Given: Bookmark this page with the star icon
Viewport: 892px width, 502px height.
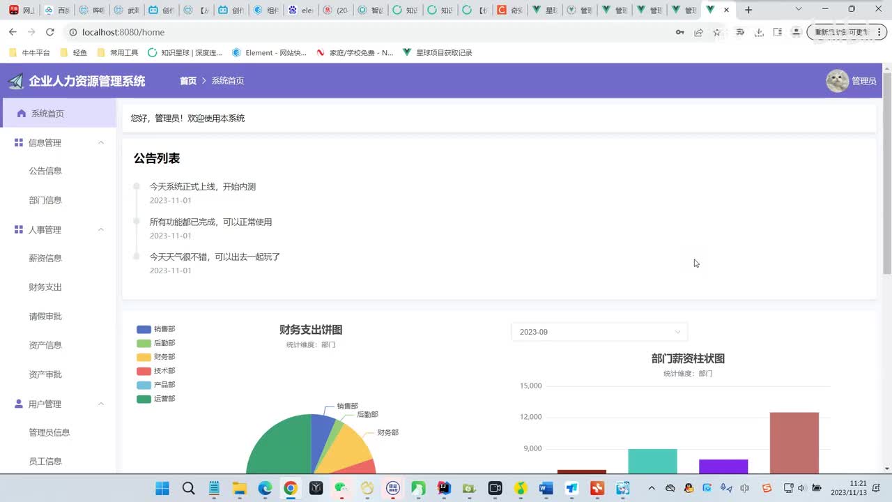Looking at the screenshot, I should [x=716, y=32].
